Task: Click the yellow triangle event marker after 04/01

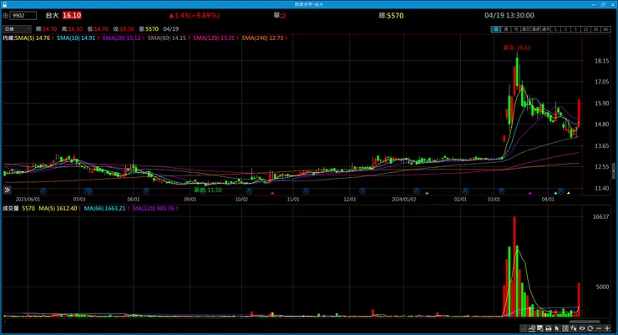Action: coord(569,193)
